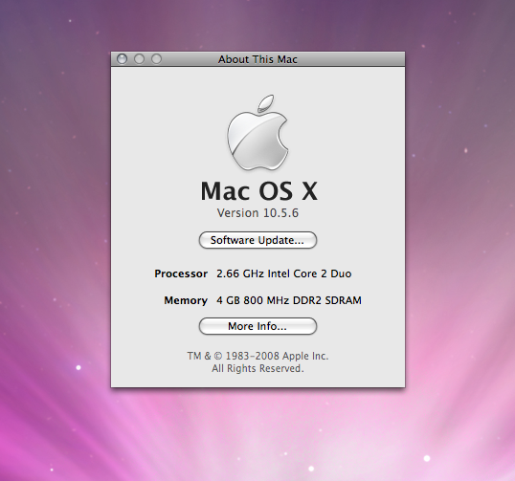This screenshot has width=515, height=481.
Task: Click the More Info... button
Action: [257, 326]
